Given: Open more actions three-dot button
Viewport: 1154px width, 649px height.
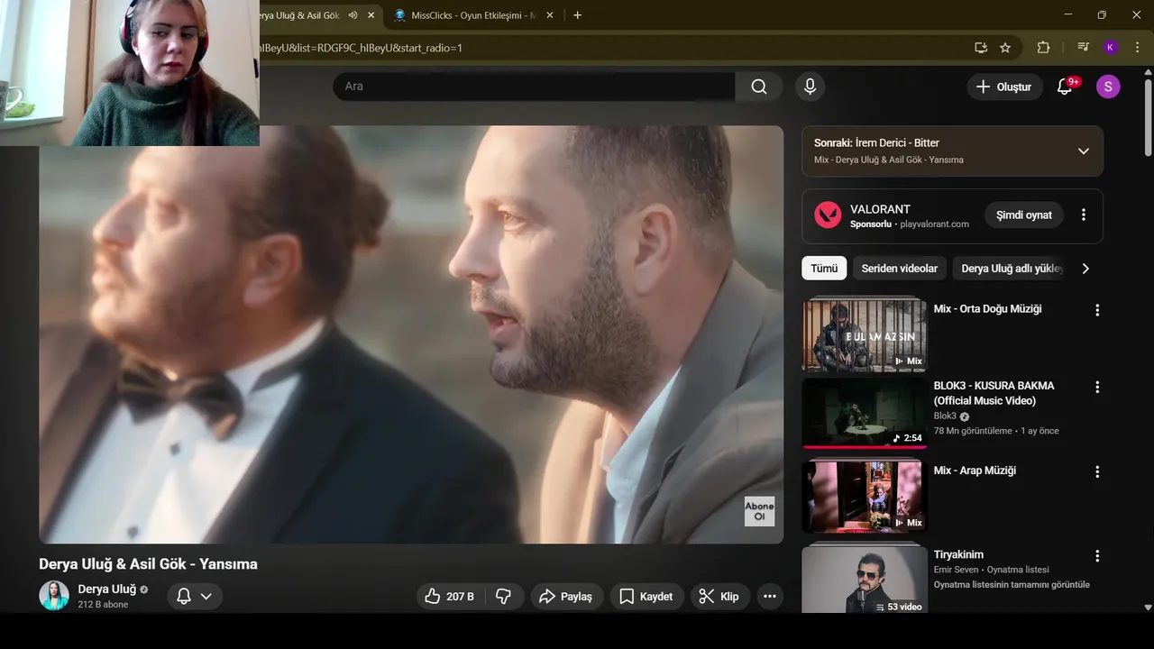Looking at the screenshot, I should 769,597.
